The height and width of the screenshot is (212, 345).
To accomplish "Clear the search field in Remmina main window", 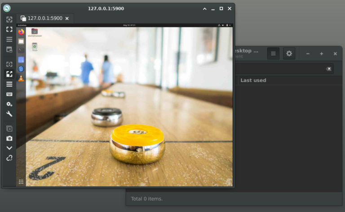I will point(329,68).
